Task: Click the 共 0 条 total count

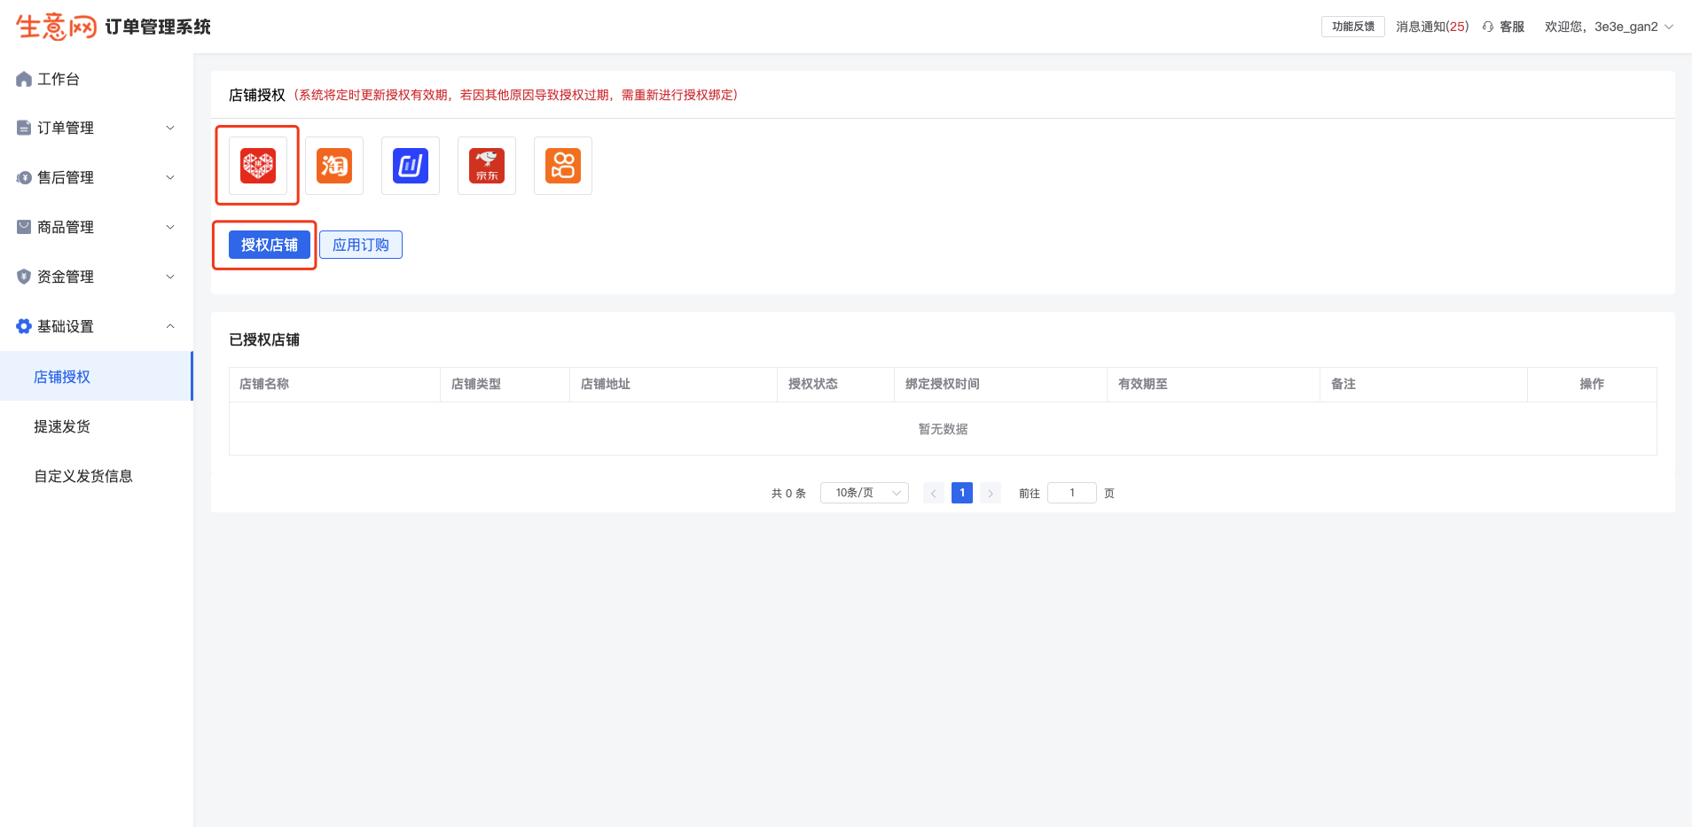Action: pyautogui.click(x=788, y=494)
